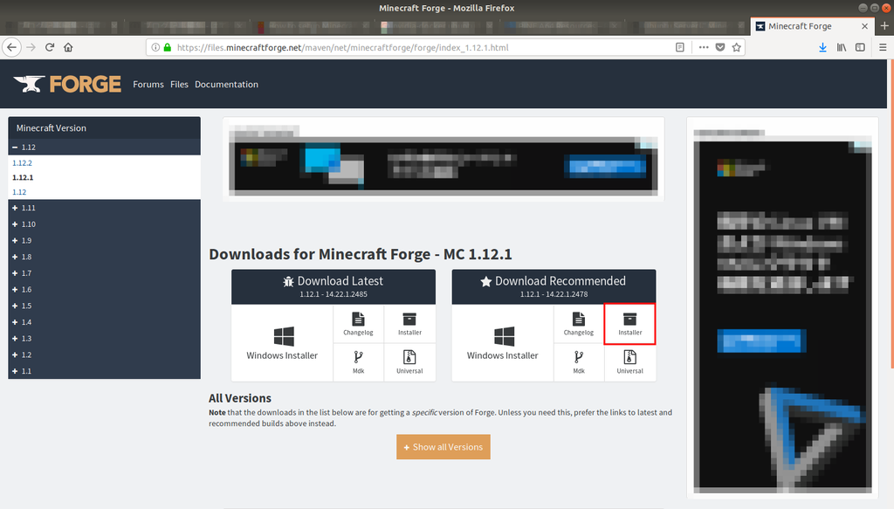Open page actions three-dot menu
This screenshot has width=894, height=509.
704,47
